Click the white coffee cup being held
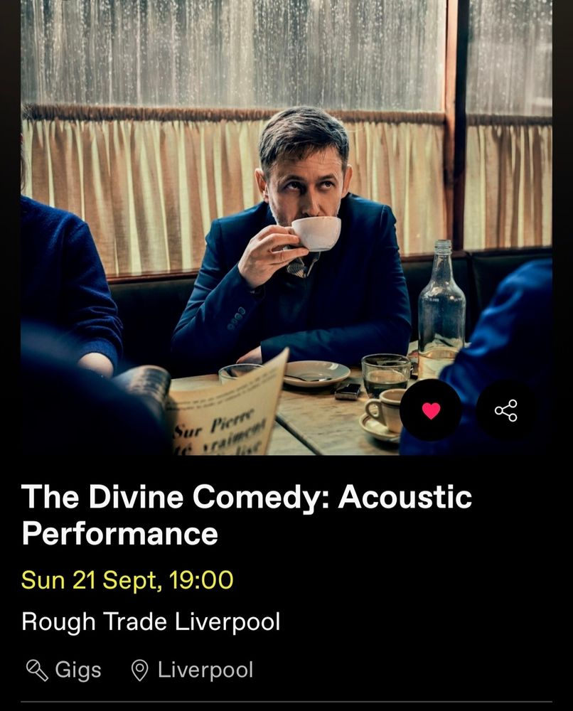 tap(316, 233)
